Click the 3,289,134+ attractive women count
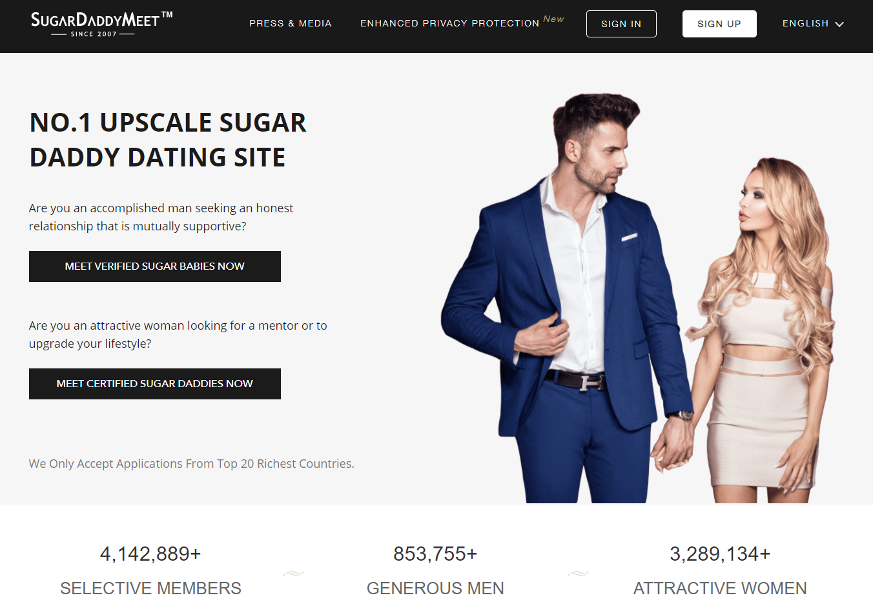 pos(720,554)
